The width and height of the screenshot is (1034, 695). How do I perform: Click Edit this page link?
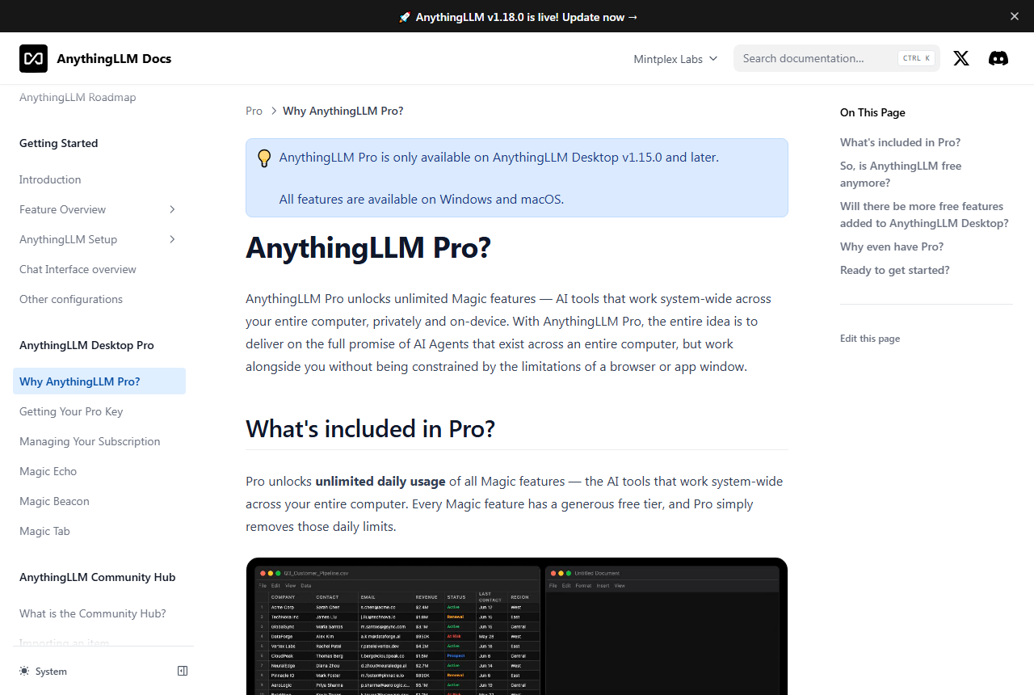click(870, 339)
